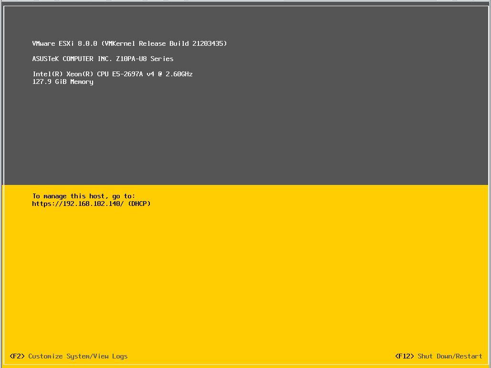The width and height of the screenshot is (491, 368).
Task: Open the https://192.168.102.140/ management URL
Action: (78, 204)
